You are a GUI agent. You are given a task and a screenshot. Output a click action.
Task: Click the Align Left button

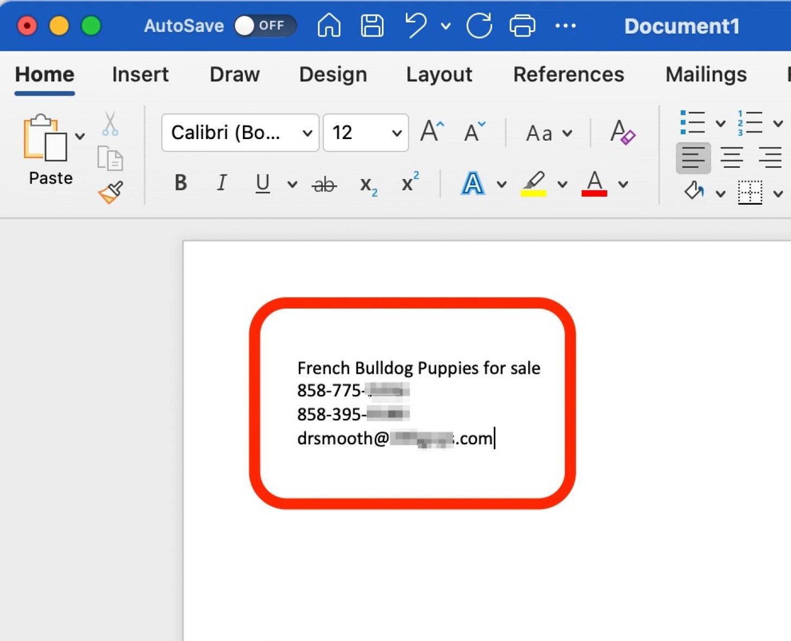[693, 158]
